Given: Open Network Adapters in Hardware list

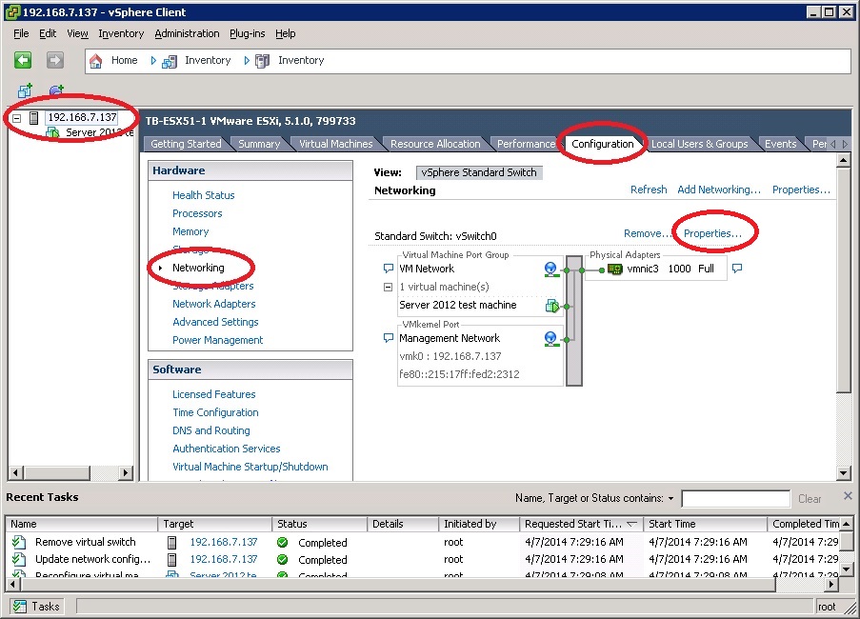Looking at the screenshot, I should 213,304.
